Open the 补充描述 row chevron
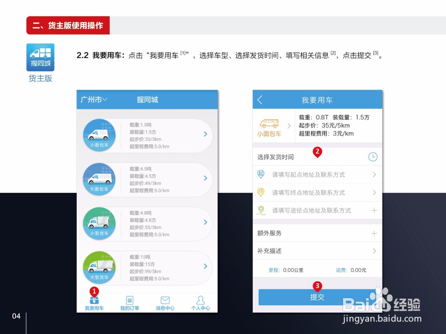 coord(374,251)
